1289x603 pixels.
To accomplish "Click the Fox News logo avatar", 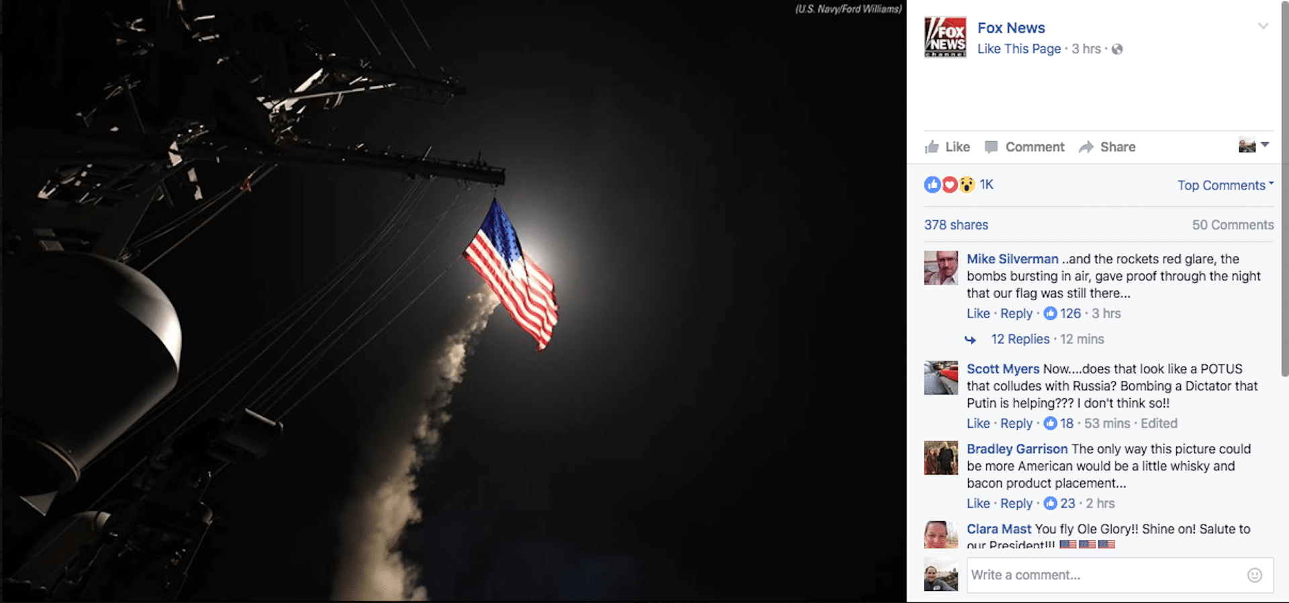I will 945,37.
